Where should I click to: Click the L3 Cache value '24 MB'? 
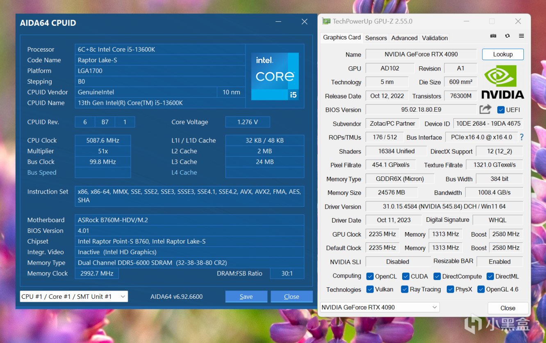click(265, 162)
